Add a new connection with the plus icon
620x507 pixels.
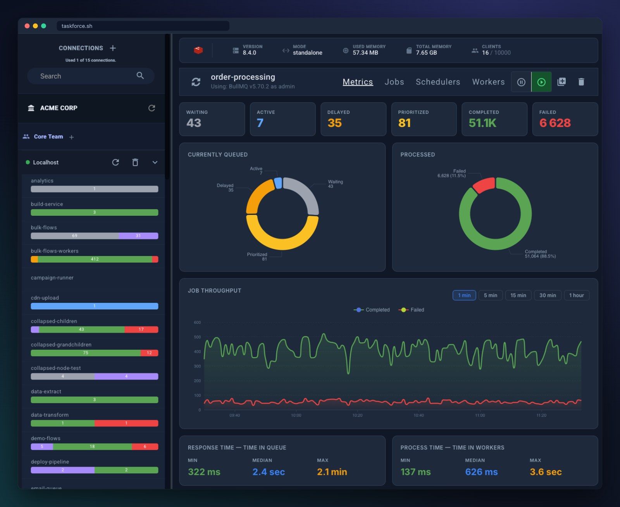(113, 48)
